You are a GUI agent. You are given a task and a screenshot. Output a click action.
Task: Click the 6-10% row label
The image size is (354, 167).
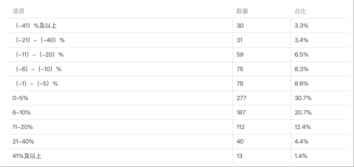coord(22,113)
